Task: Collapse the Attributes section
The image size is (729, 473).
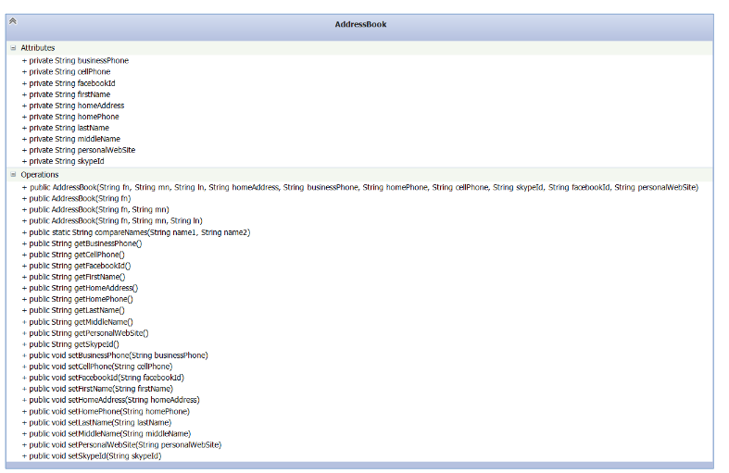Action: 13,48
